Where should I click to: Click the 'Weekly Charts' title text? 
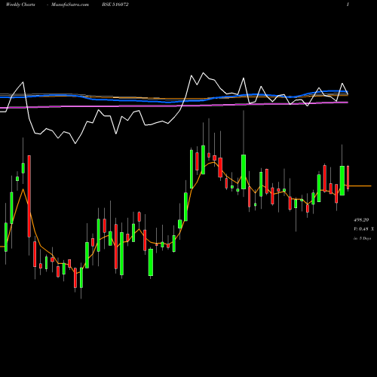[x=20, y=5]
